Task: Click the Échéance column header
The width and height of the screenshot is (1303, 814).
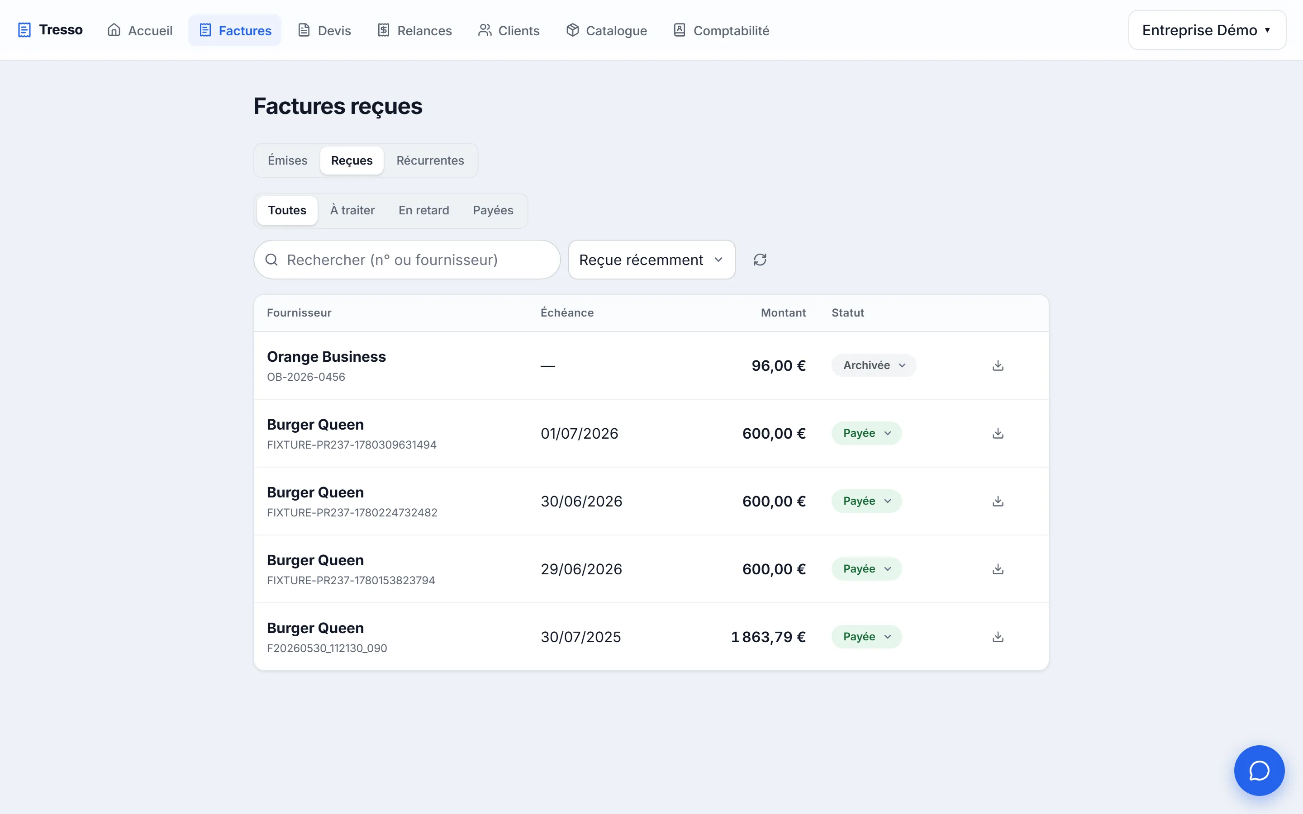Action: click(x=567, y=313)
